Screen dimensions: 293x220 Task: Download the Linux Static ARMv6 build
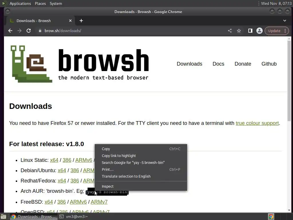coord(84,160)
